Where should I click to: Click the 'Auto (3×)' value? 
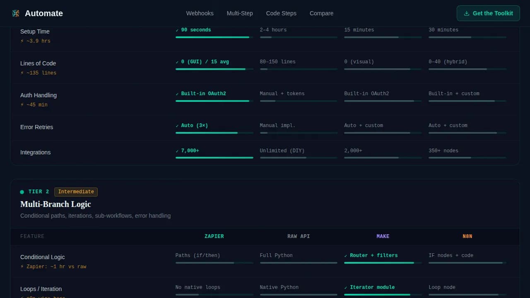click(x=194, y=125)
